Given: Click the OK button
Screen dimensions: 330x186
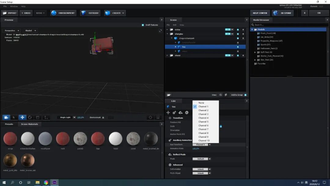Looking at the screenshot, I should pyautogui.click(x=319, y=13).
